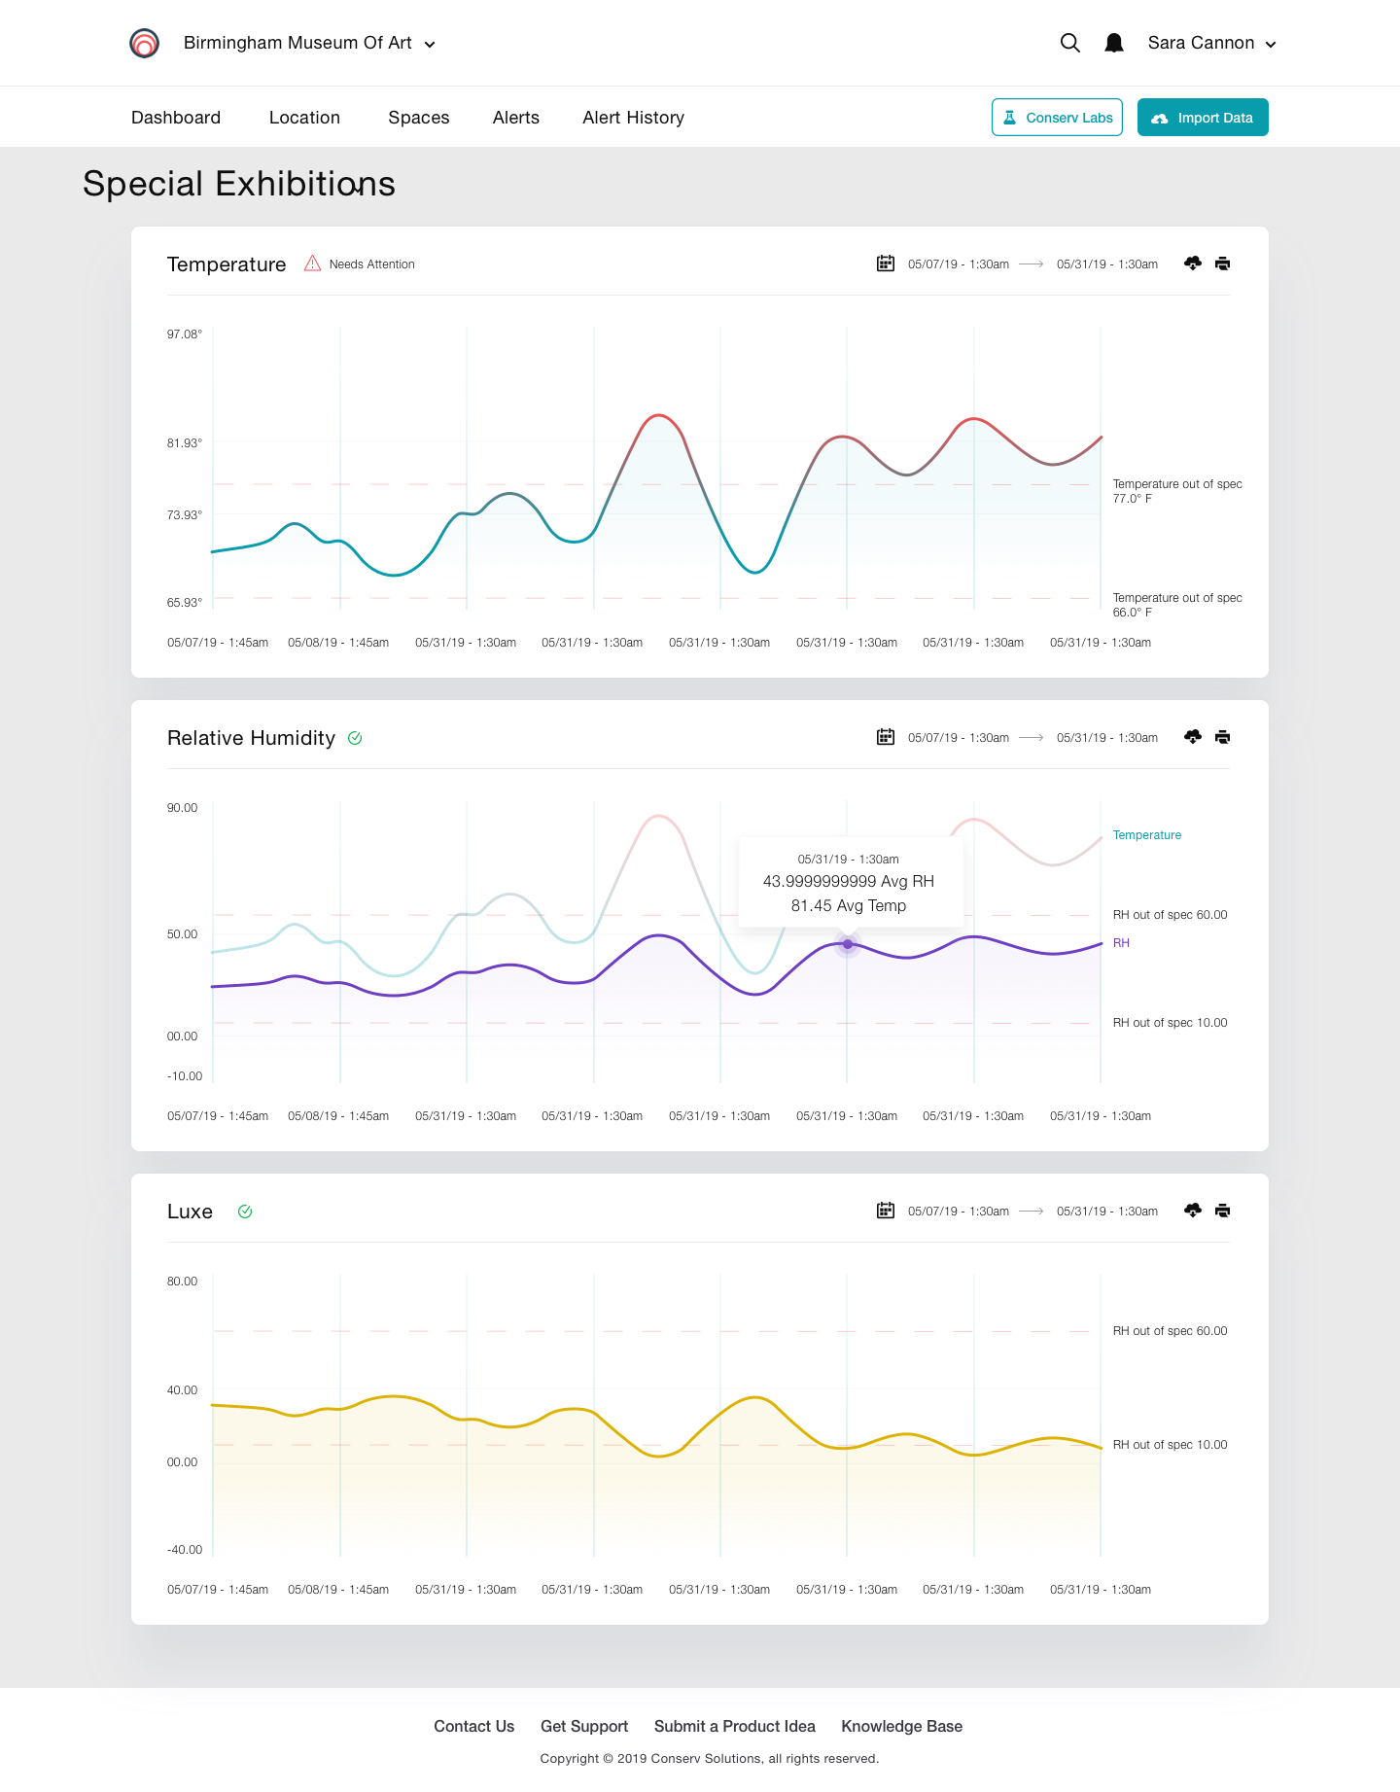Download Luxe chart data cloud icon
Image resolution: width=1400 pixels, height=1792 pixels.
1193,1211
